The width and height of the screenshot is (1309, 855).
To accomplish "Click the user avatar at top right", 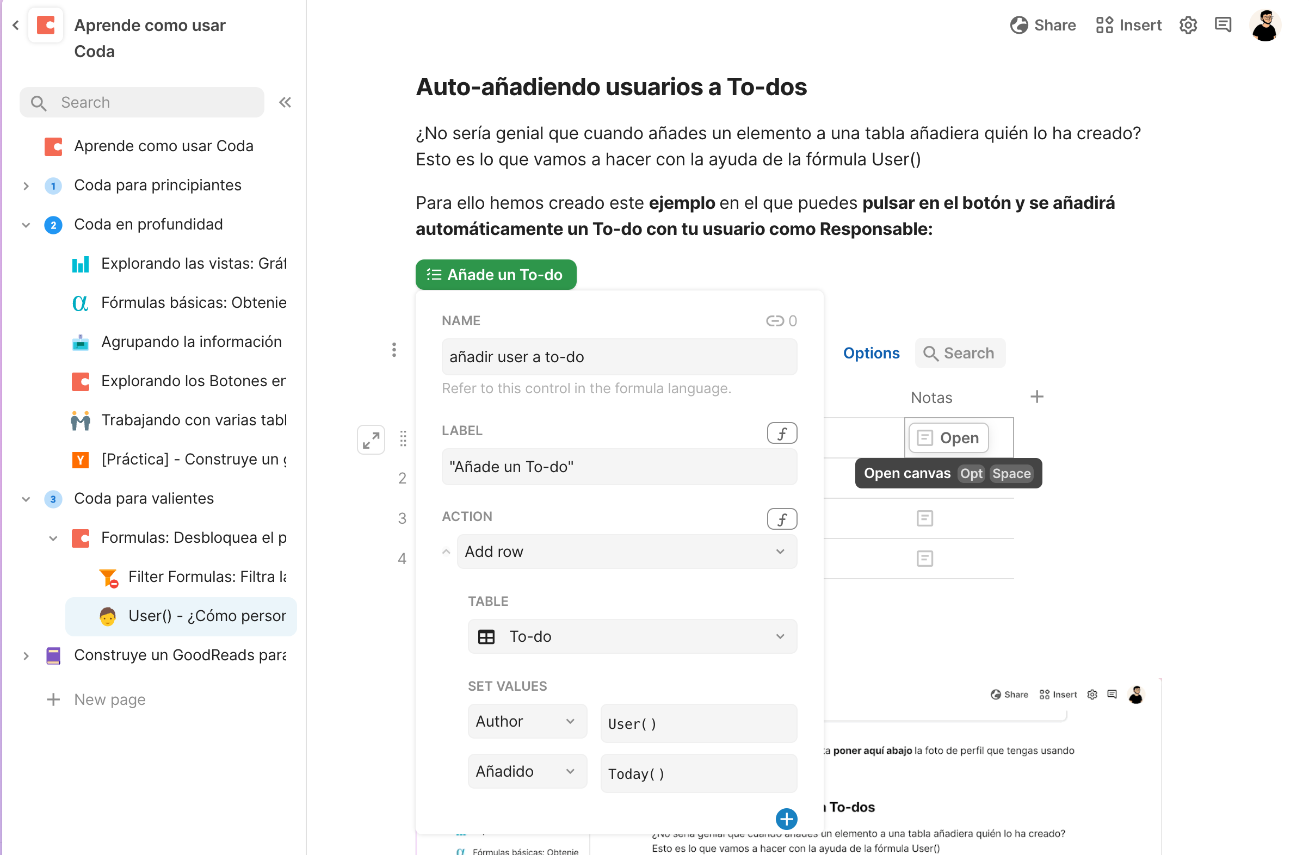I will tap(1265, 26).
